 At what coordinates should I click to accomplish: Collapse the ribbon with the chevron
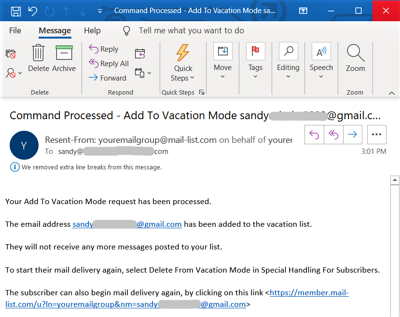(391, 93)
